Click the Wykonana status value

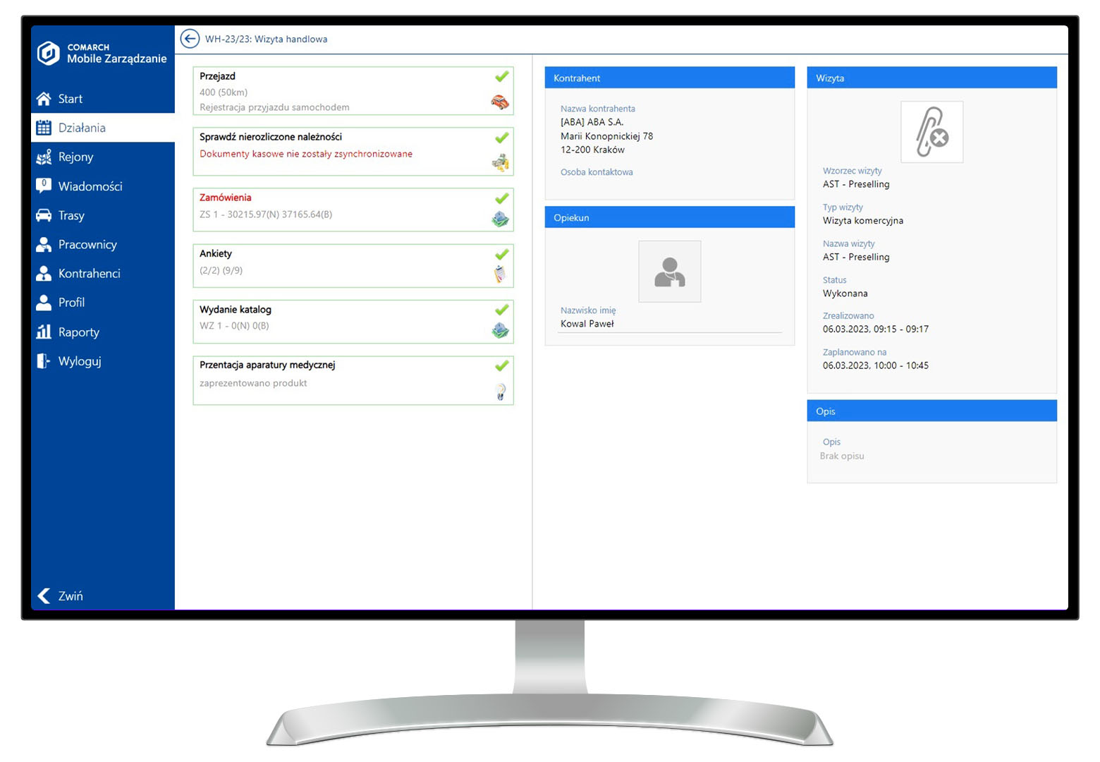click(845, 294)
